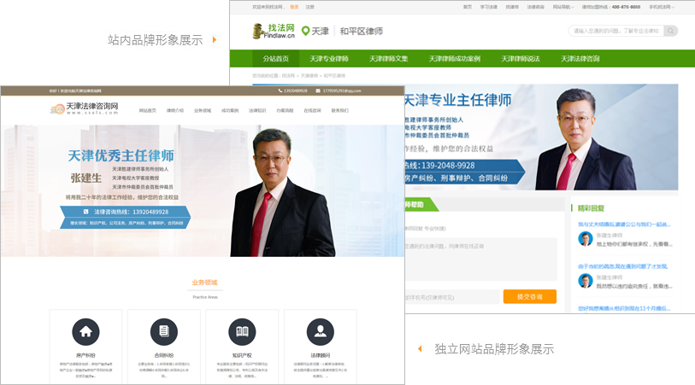695x385 pixels.
Task: Open 天津律师成功案例 in green navigation bar
Action: (455, 58)
